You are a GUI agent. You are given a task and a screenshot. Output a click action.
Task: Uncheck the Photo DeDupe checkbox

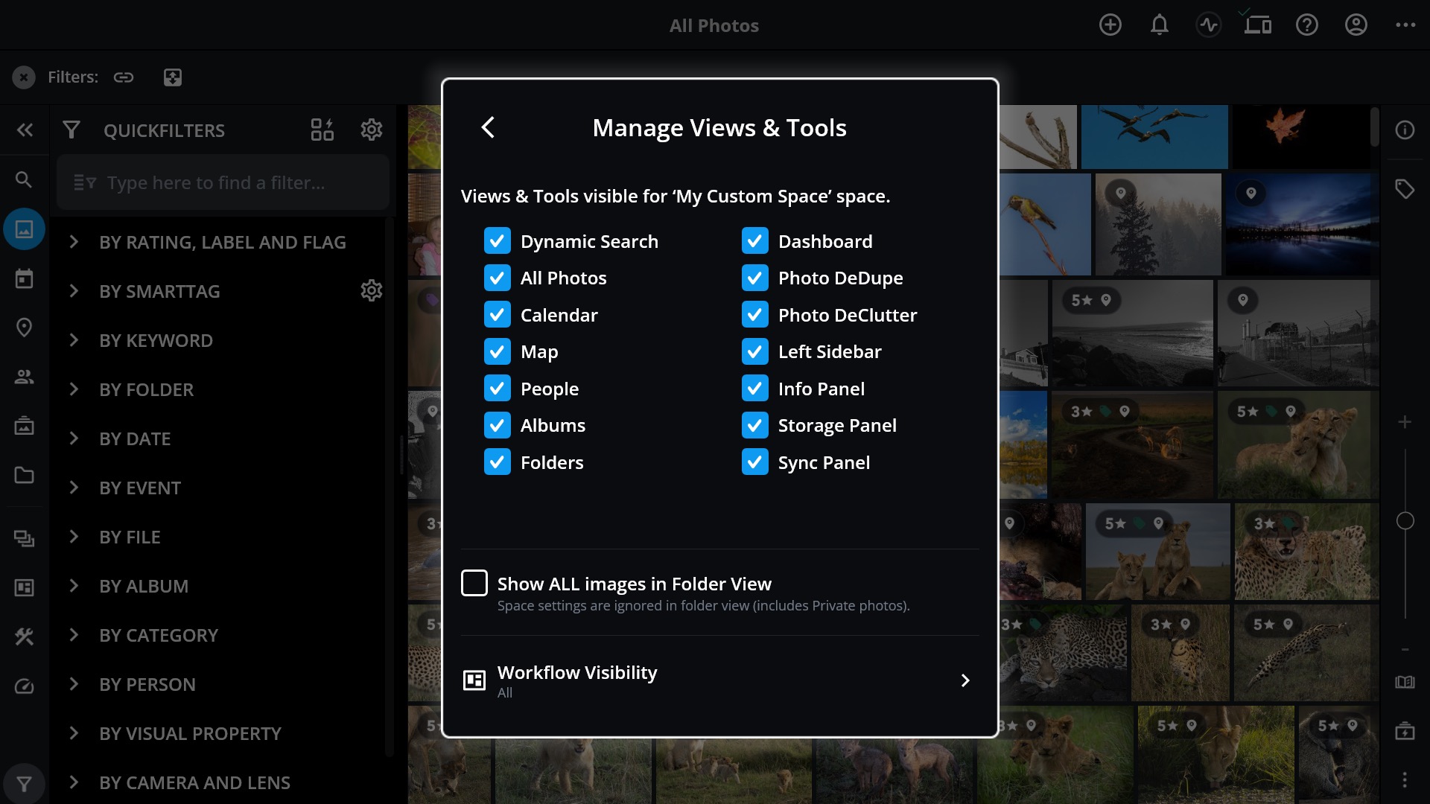tap(755, 278)
